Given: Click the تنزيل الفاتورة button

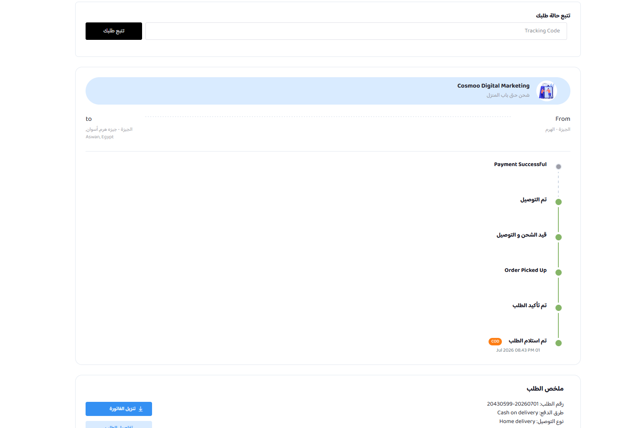Looking at the screenshot, I should [x=119, y=409].
